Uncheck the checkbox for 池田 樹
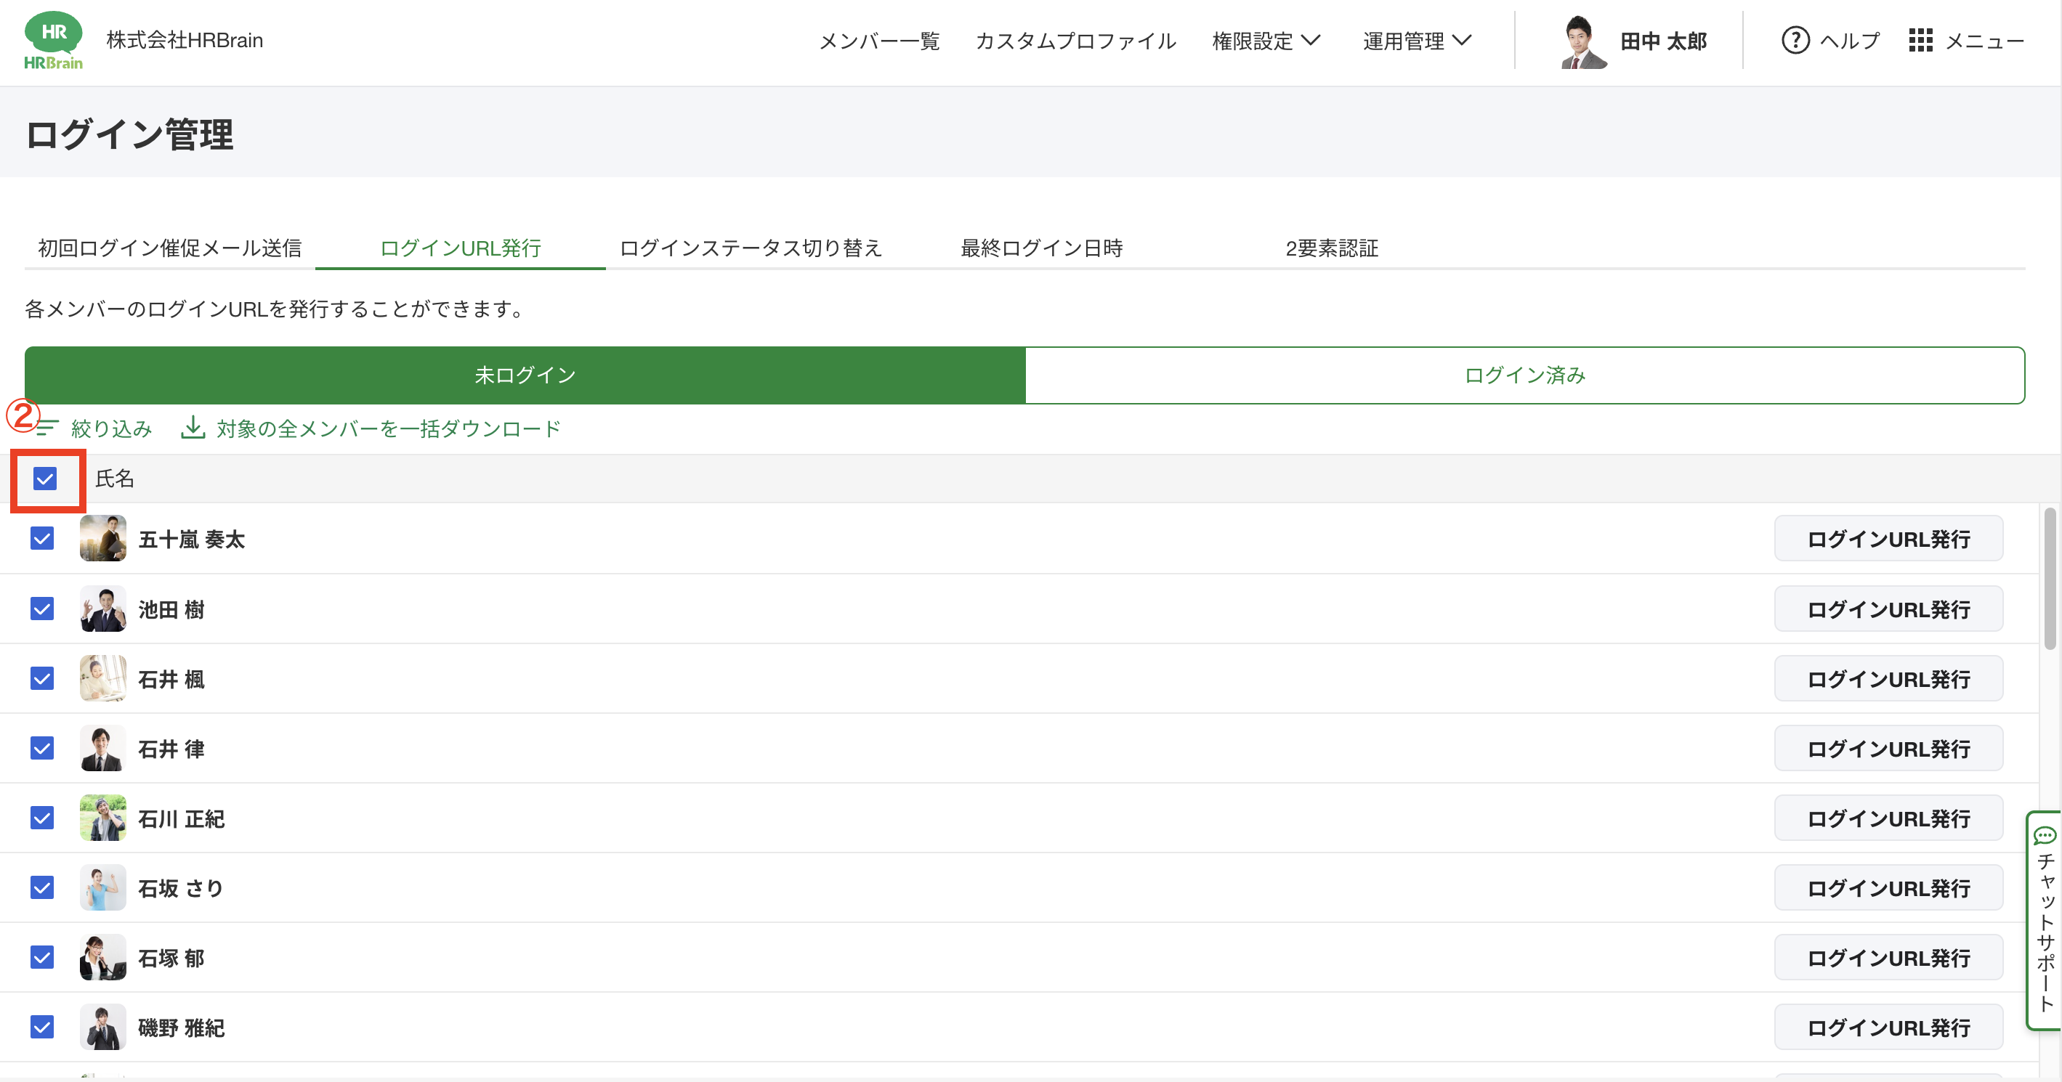 (42, 609)
